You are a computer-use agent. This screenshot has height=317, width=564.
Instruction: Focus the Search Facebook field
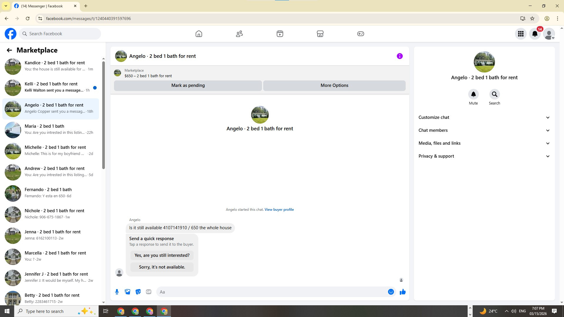click(x=60, y=34)
